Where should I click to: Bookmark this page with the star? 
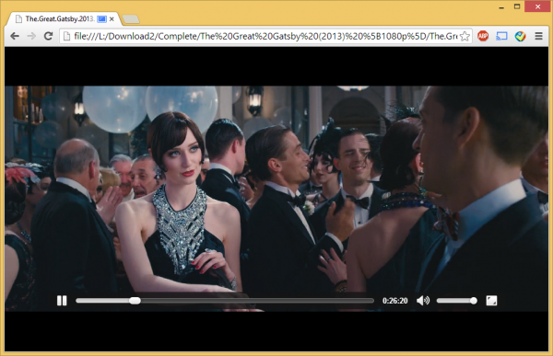point(465,36)
